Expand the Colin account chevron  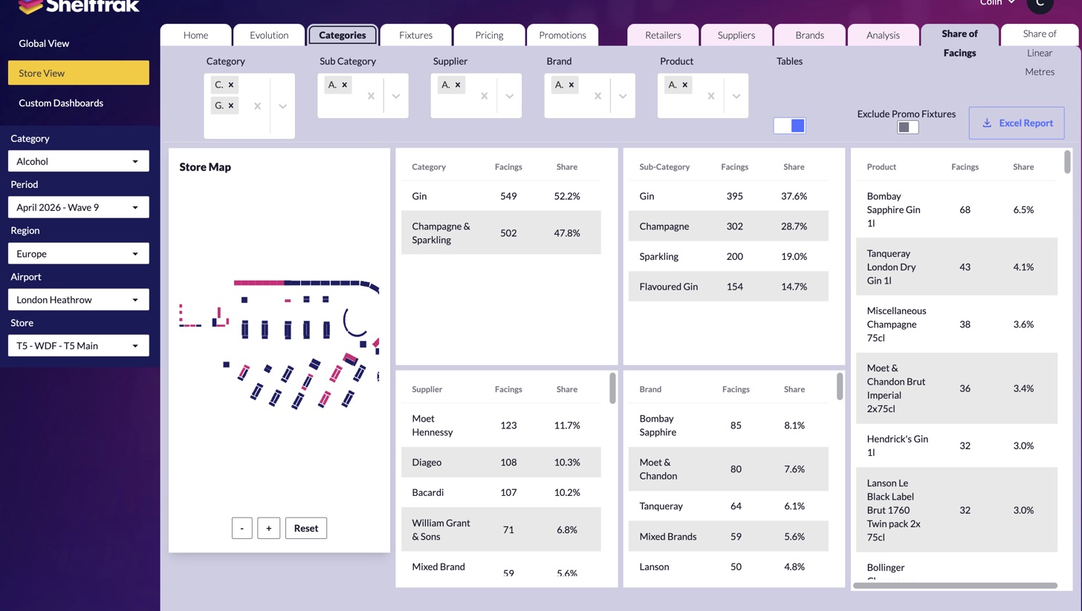click(x=1011, y=3)
